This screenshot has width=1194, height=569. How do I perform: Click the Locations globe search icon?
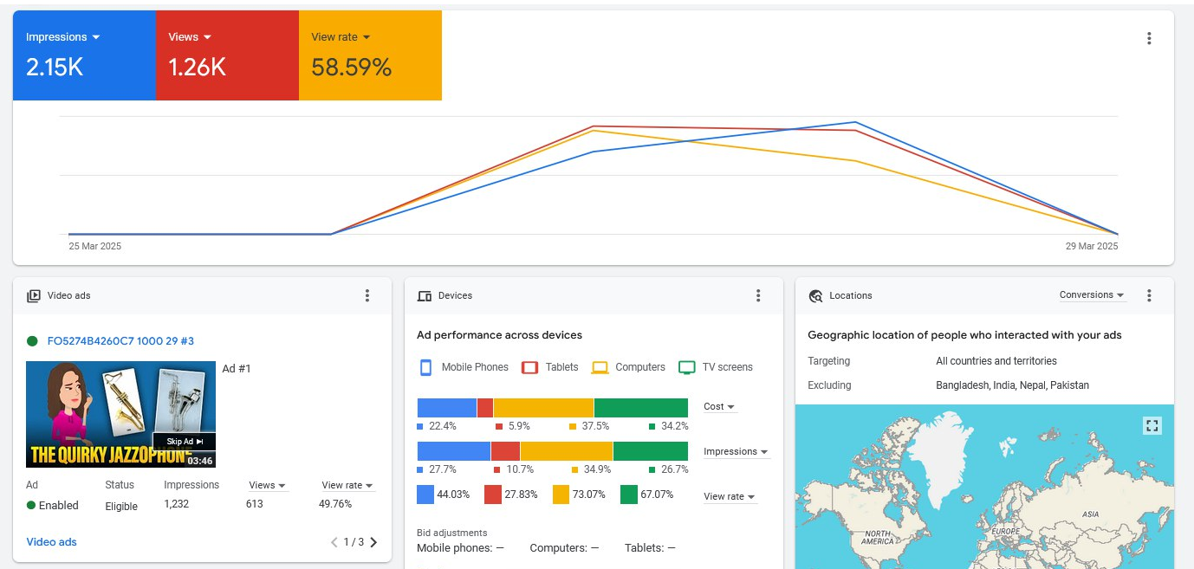pos(815,296)
